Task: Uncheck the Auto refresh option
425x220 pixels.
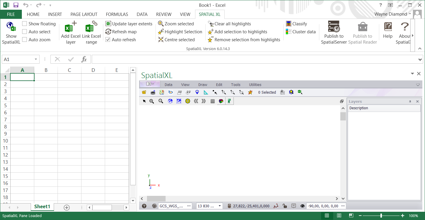Action: (108, 39)
